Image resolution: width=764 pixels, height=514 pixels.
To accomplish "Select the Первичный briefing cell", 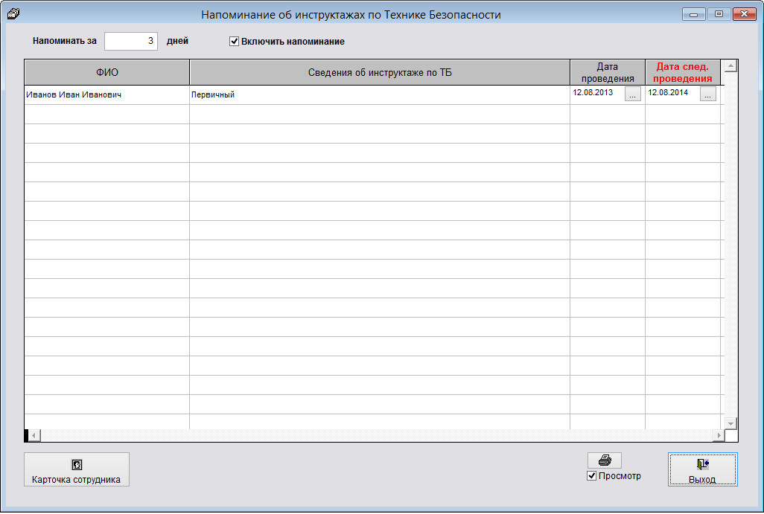I will (x=380, y=95).
